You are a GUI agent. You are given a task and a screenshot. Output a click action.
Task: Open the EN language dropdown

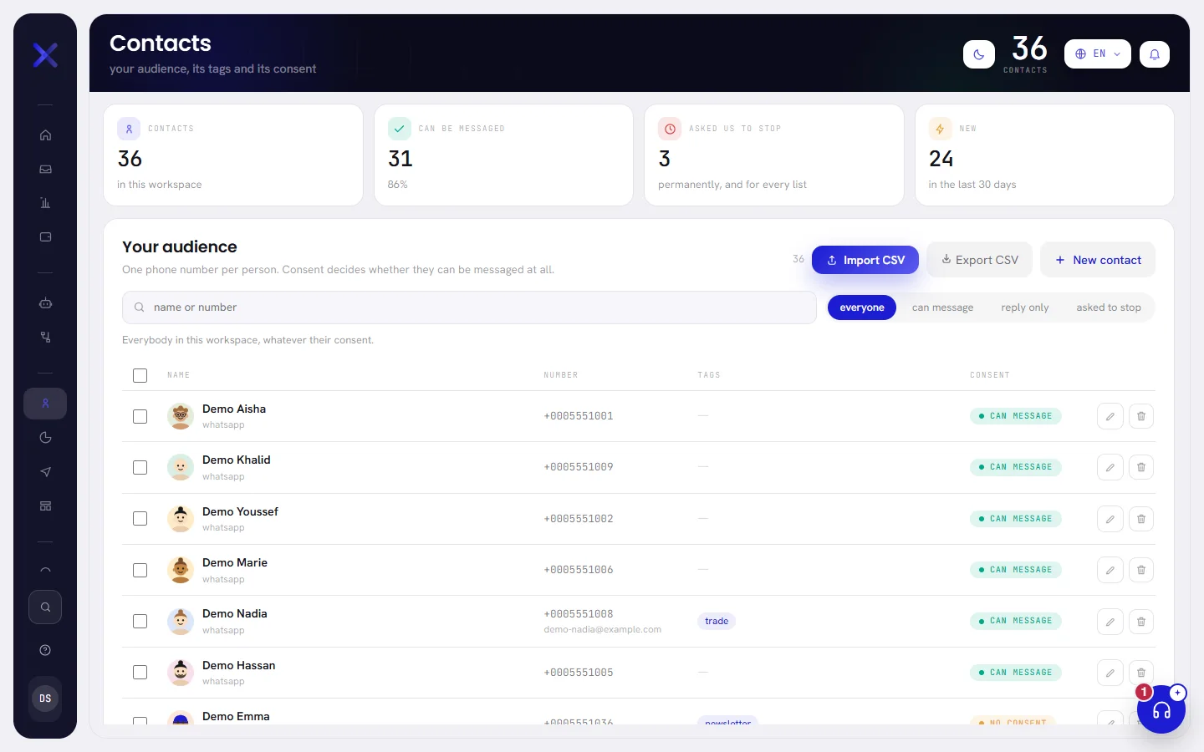click(1098, 54)
